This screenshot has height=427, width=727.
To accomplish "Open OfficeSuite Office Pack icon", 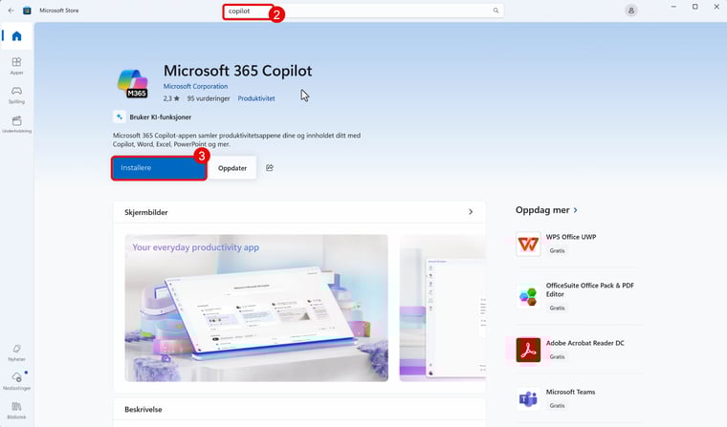I will (x=528, y=297).
